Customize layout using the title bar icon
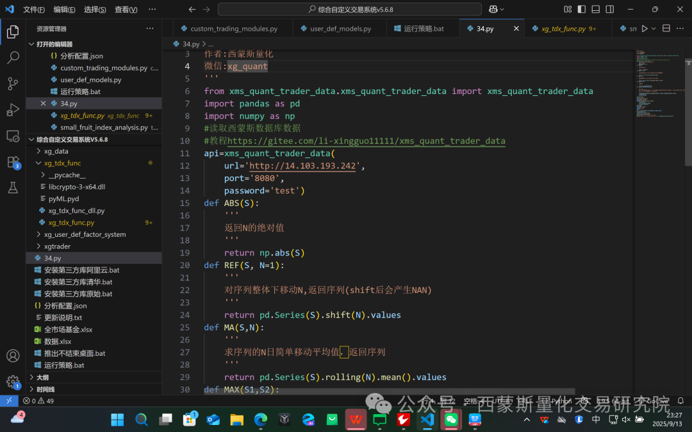This screenshot has width=692, height=432. pos(568,9)
